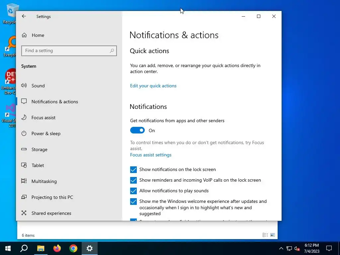Click the Storage drive icon

coord(24,149)
